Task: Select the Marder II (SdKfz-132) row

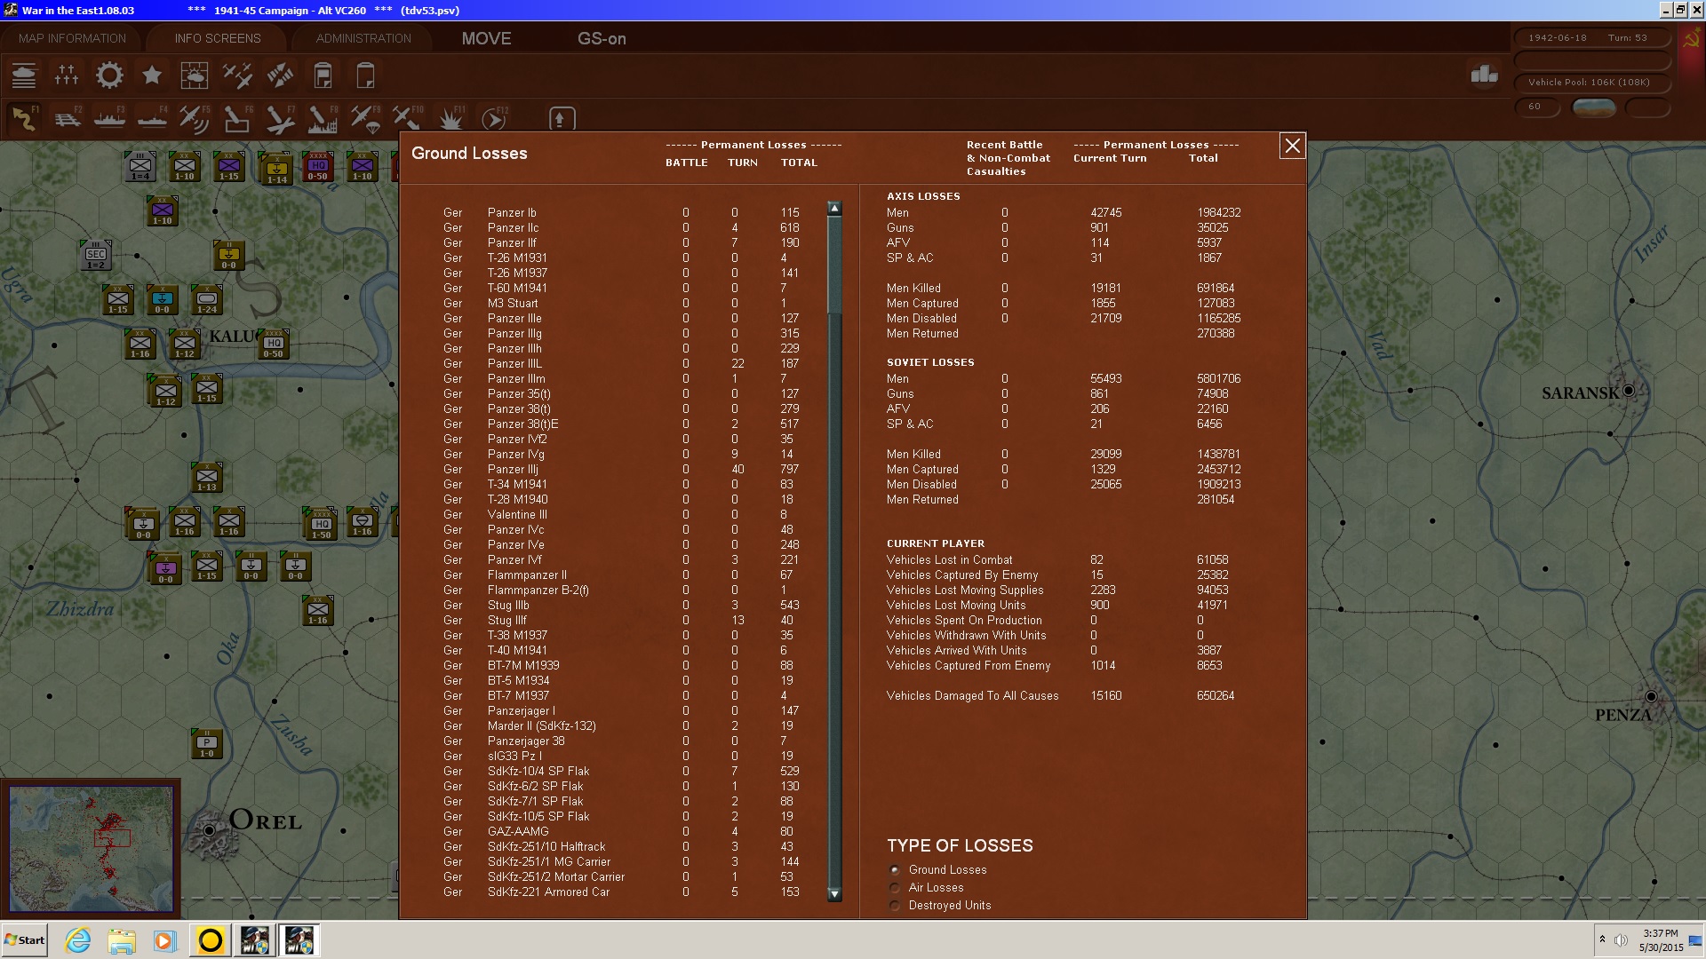Action: coord(621,725)
